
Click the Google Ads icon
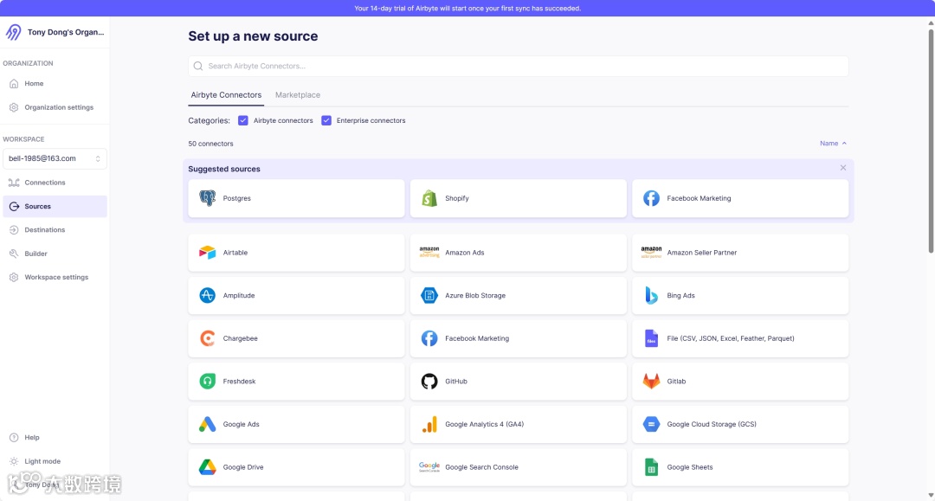point(207,424)
